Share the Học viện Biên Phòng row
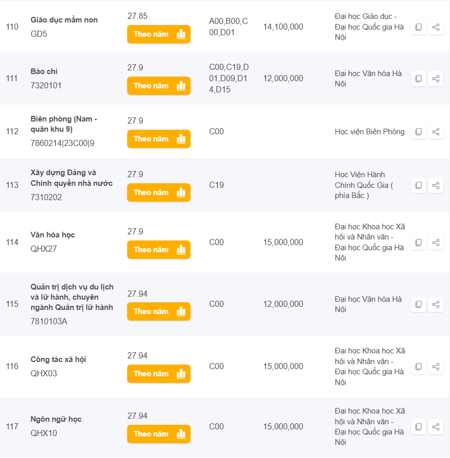450x458 pixels. 436,132
